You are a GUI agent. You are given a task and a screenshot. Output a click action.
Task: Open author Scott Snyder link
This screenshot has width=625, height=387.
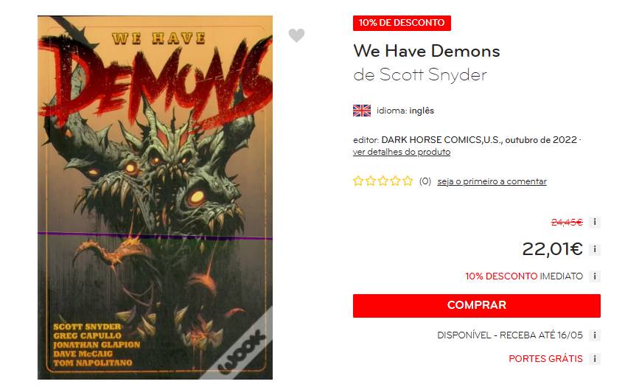pyautogui.click(x=433, y=74)
